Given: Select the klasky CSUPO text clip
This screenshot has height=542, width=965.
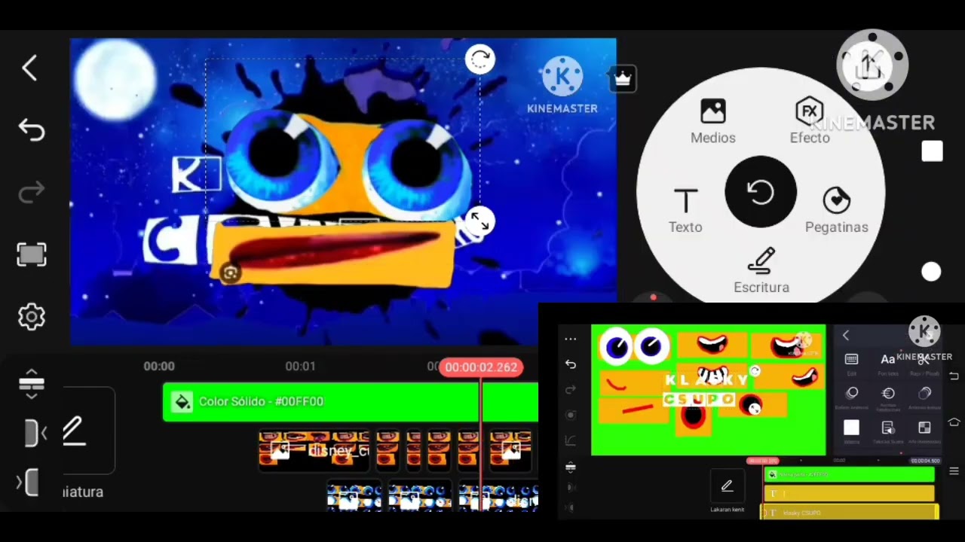Looking at the screenshot, I should tap(850, 513).
